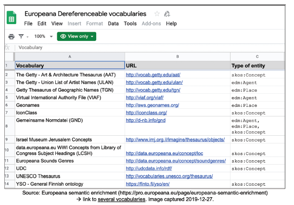Select the UNESCO Thesaurus cell
Image resolution: width=294 pixels, height=205 pixels.
click(x=70, y=176)
